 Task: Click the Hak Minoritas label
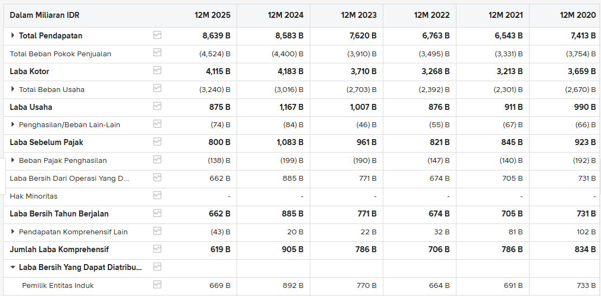point(34,196)
